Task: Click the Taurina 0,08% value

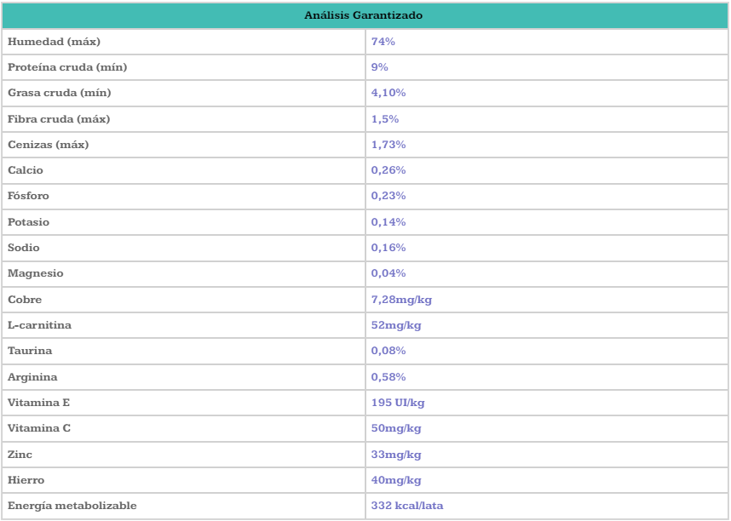Action: click(x=389, y=351)
